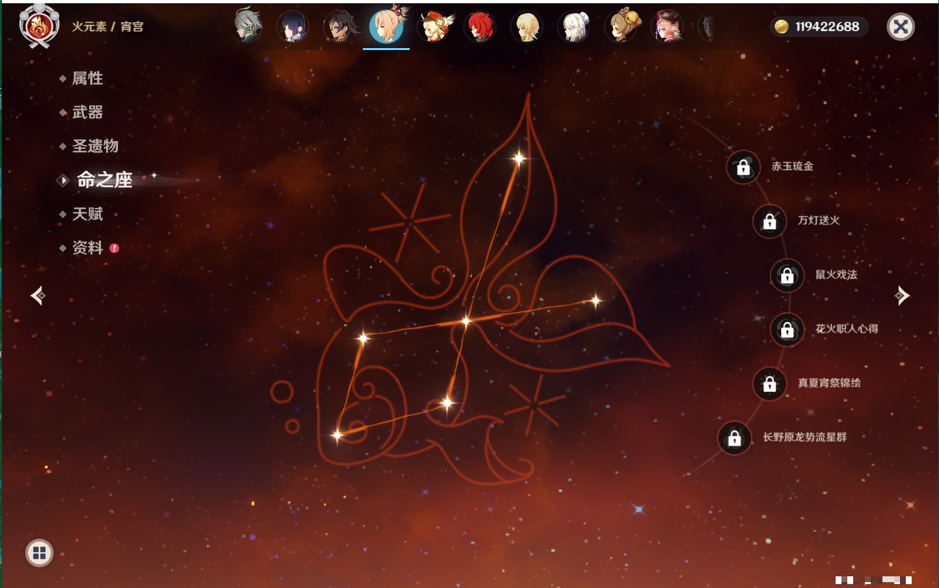
Task: Click the lock icon beside 鼠火戏法
Action: pyautogui.click(x=787, y=275)
